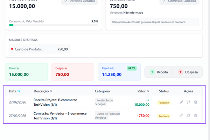
Task: Click the Receita Projeto: E-commerce TechVision description
Action: click(55, 102)
